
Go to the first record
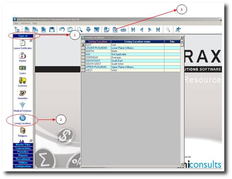click(x=133, y=30)
